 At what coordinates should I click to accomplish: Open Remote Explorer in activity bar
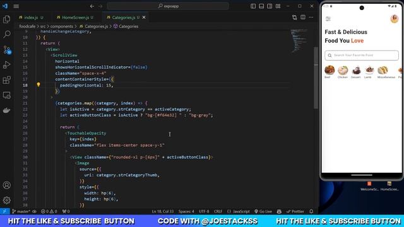coord(7,95)
